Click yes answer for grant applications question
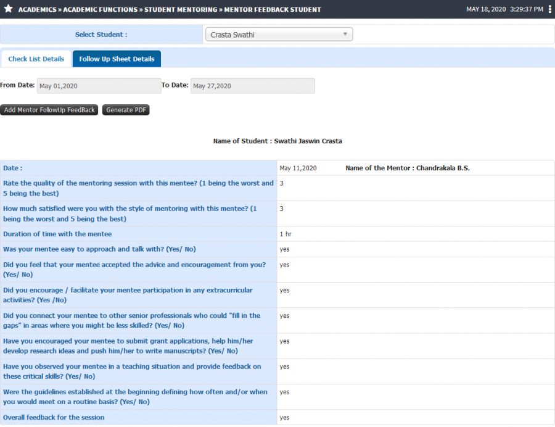The height and width of the screenshot is (427, 555). coord(284,341)
